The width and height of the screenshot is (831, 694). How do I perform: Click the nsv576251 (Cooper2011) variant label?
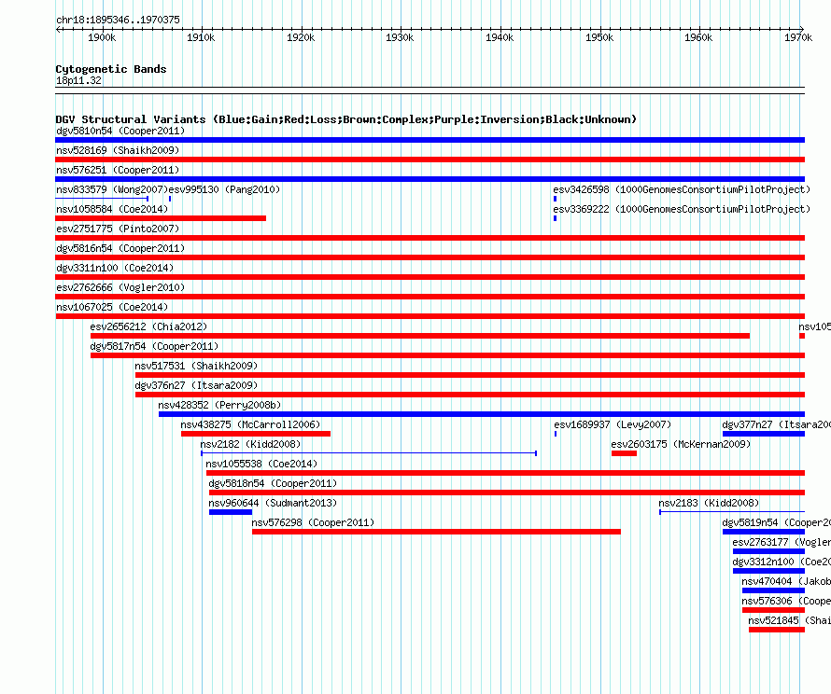tap(118, 170)
